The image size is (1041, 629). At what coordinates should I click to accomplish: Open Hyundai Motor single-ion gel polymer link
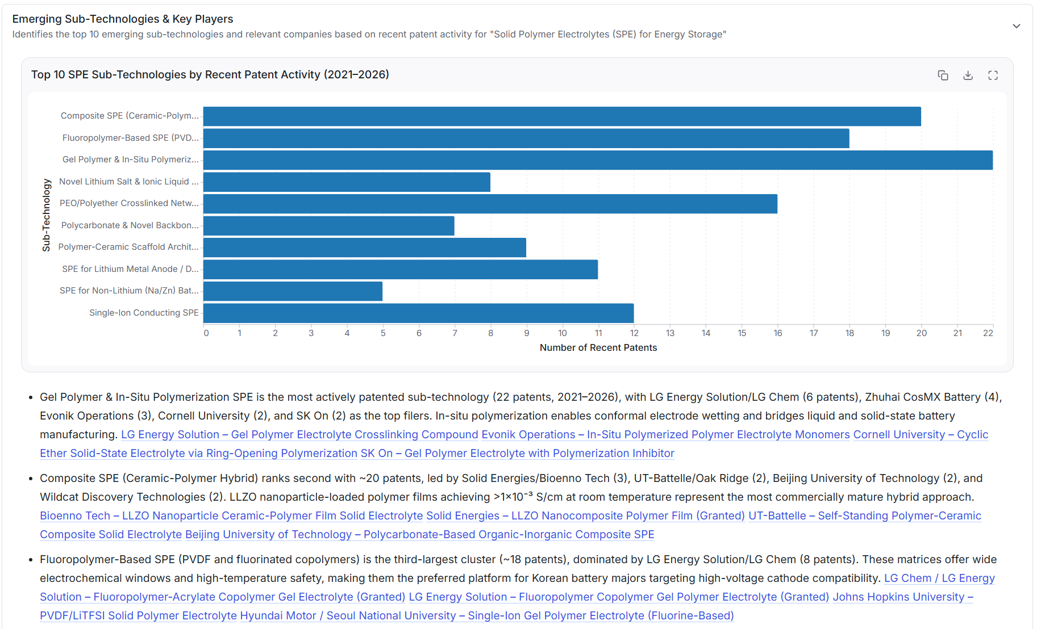pos(487,615)
